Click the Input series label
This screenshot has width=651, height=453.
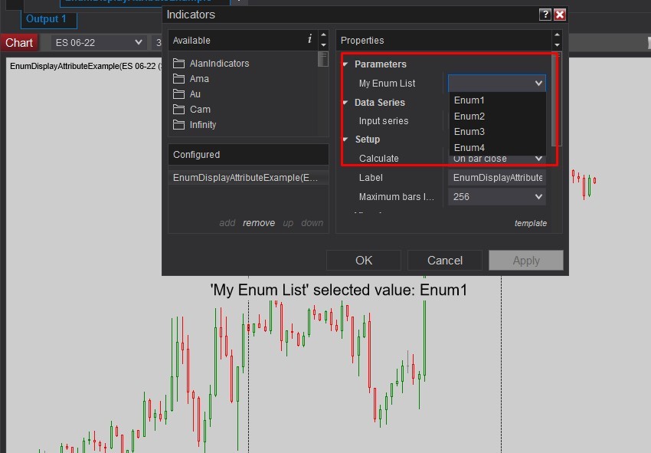click(384, 121)
